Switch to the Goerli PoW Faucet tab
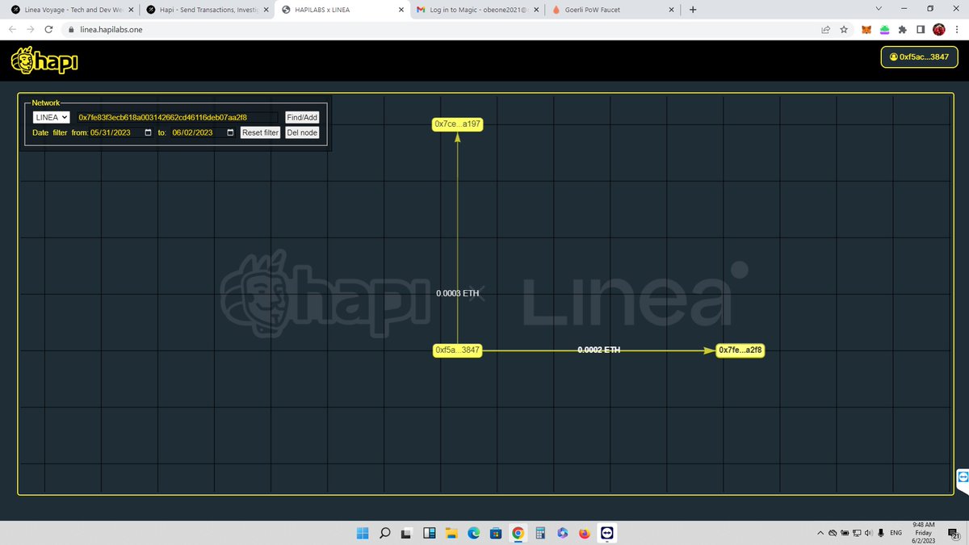This screenshot has height=545, width=969. [x=612, y=10]
